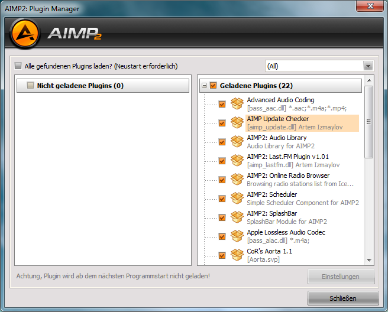Enable 'Alle gefundenen Plugins laden?' checkbox
The width and height of the screenshot is (388, 312).
pos(18,66)
